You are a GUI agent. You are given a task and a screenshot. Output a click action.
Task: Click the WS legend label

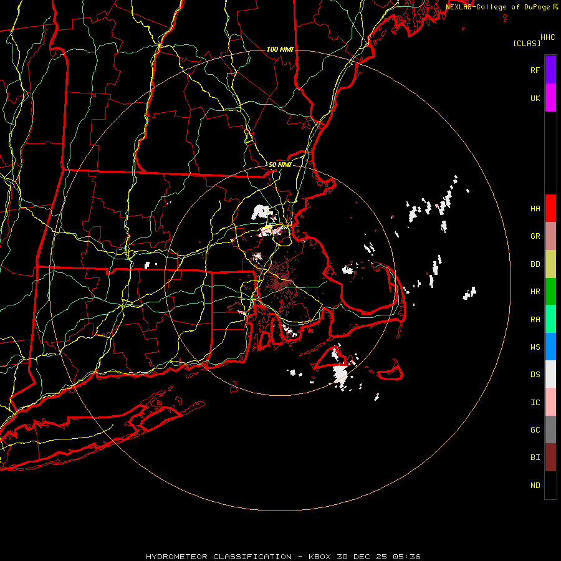(535, 347)
